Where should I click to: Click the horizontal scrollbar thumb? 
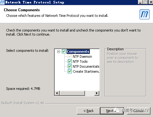click(x=72, y=93)
